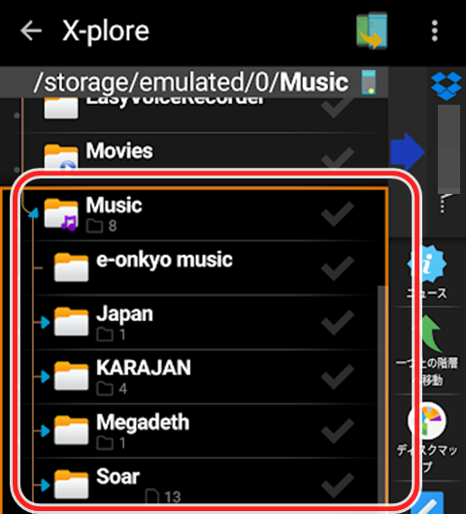Screen dimensions: 466x514
Task: Open the three-dot overflow menu
Action: 435,31
